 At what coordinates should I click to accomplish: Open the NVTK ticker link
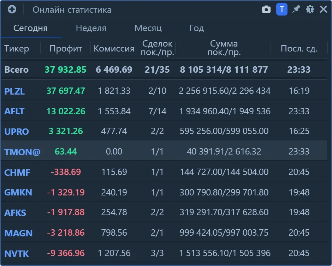pos(17,254)
